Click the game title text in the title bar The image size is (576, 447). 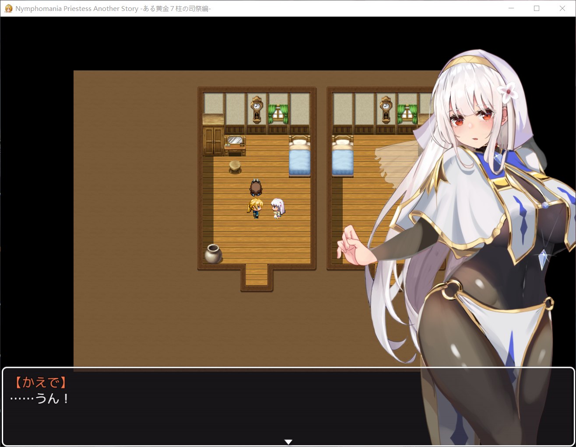coord(109,8)
